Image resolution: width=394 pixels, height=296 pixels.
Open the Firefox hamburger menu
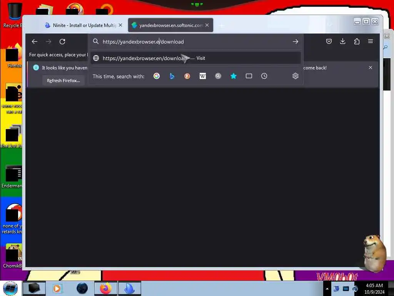pos(371,41)
